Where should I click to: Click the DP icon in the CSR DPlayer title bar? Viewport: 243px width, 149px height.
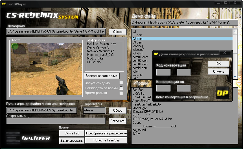3,4
